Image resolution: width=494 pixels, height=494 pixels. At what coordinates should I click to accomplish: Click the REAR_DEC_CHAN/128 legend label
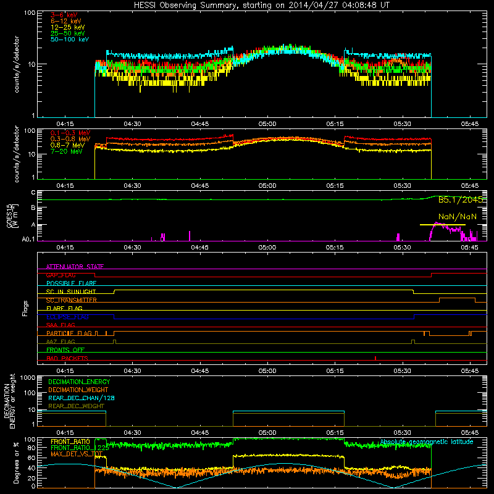click(x=82, y=398)
